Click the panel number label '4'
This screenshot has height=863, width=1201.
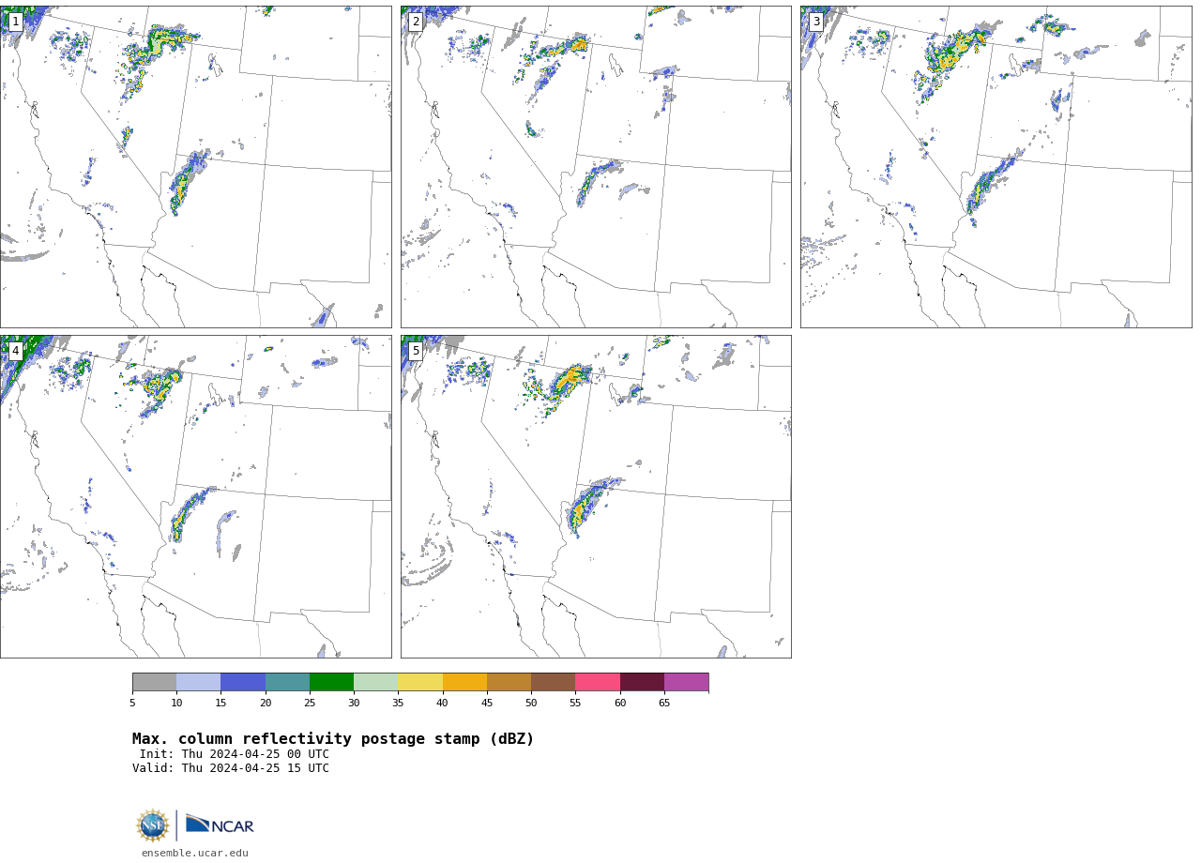pyautogui.click(x=15, y=351)
